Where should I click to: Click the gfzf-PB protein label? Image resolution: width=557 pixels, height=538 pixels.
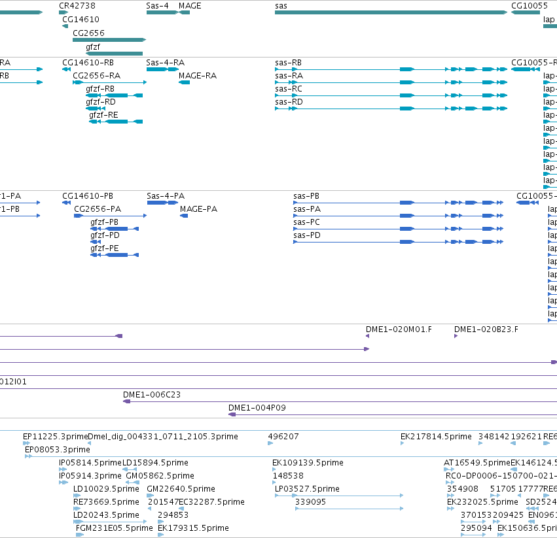(x=104, y=222)
